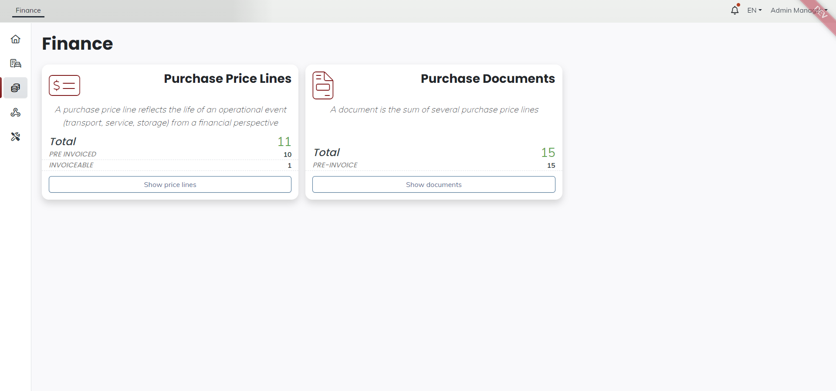Open notifications via the bell icon
The height and width of the screenshot is (391, 836).
click(734, 10)
